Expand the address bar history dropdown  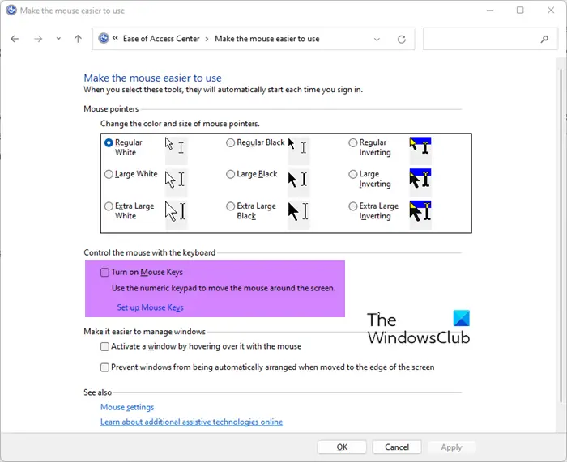tap(377, 39)
